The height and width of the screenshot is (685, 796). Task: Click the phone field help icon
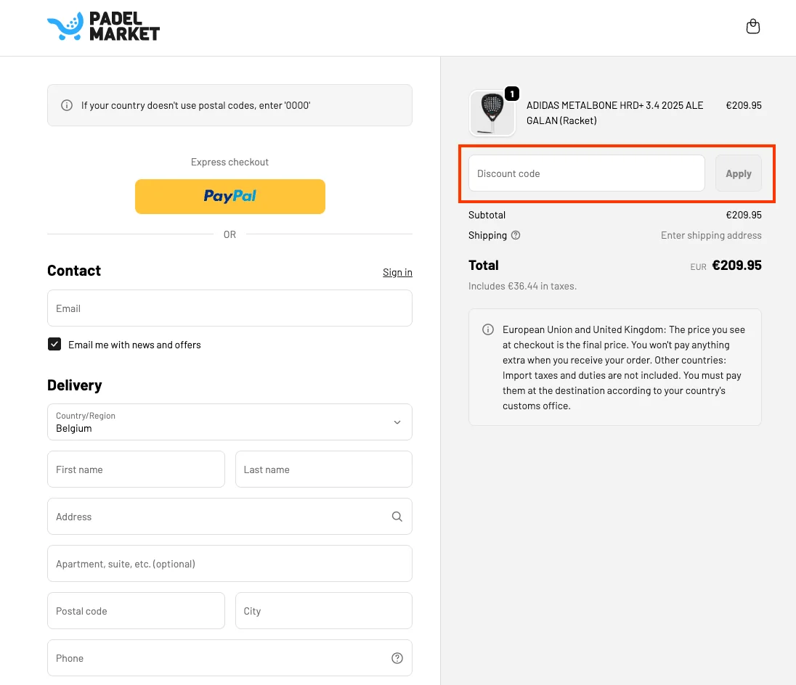point(397,658)
